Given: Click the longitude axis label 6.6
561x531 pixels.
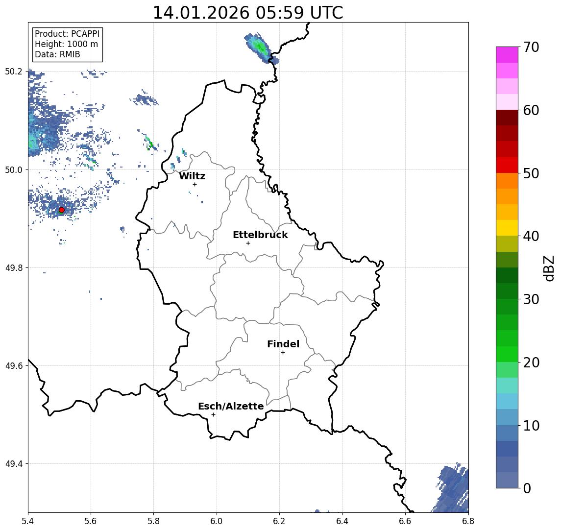Looking at the screenshot, I should (405, 521).
